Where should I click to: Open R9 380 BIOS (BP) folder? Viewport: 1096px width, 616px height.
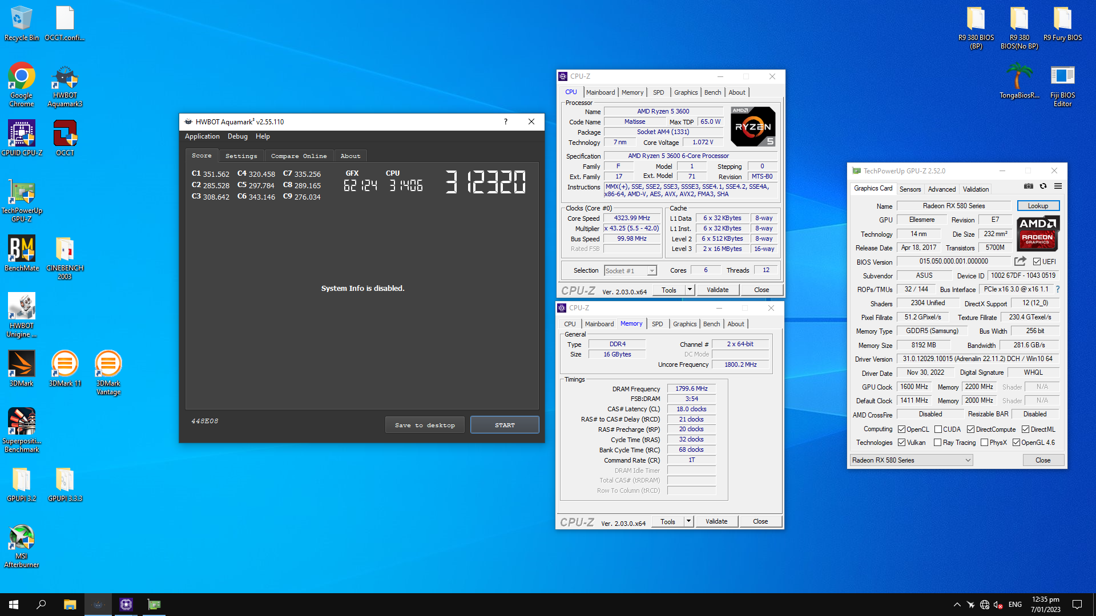click(976, 27)
